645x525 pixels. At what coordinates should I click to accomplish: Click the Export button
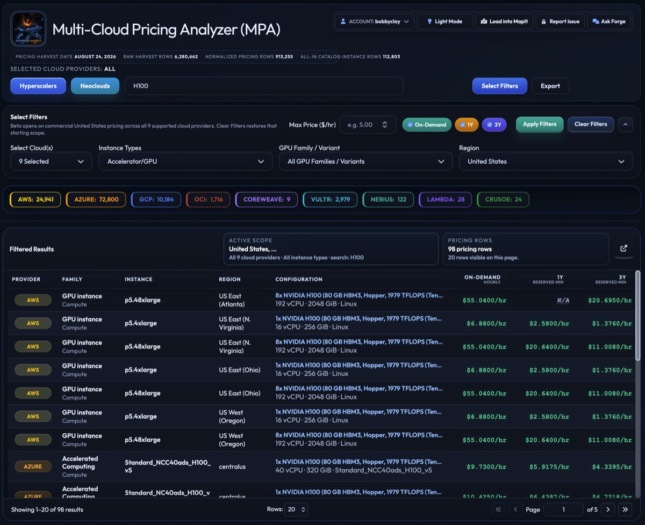pyautogui.click(x=550, y=86)
